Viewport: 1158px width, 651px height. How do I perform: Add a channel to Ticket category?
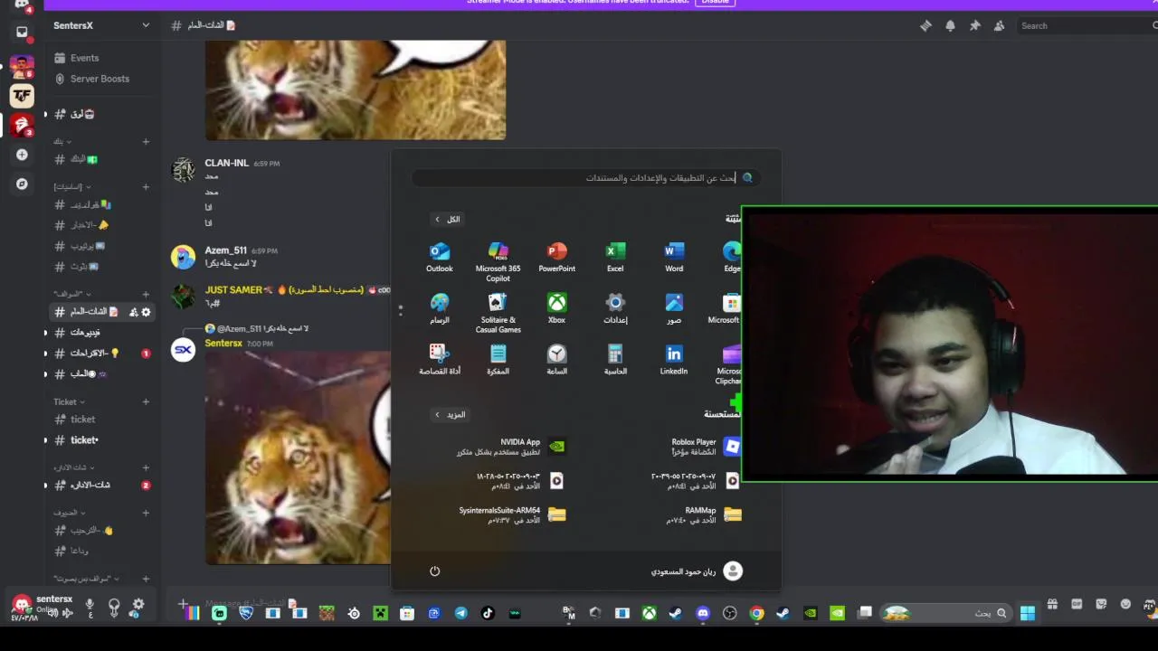click(x=146, y=401)
